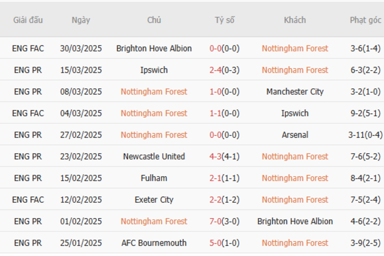Click the Ngày column header

click(x=81, y=20)
